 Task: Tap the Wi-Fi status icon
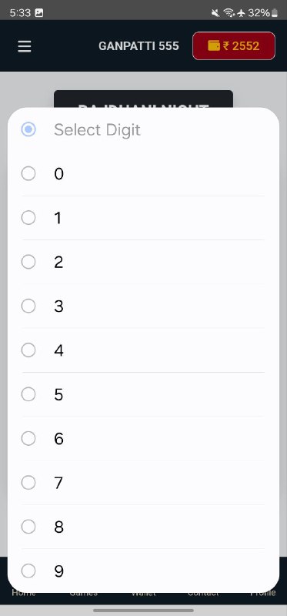(229, 13)
